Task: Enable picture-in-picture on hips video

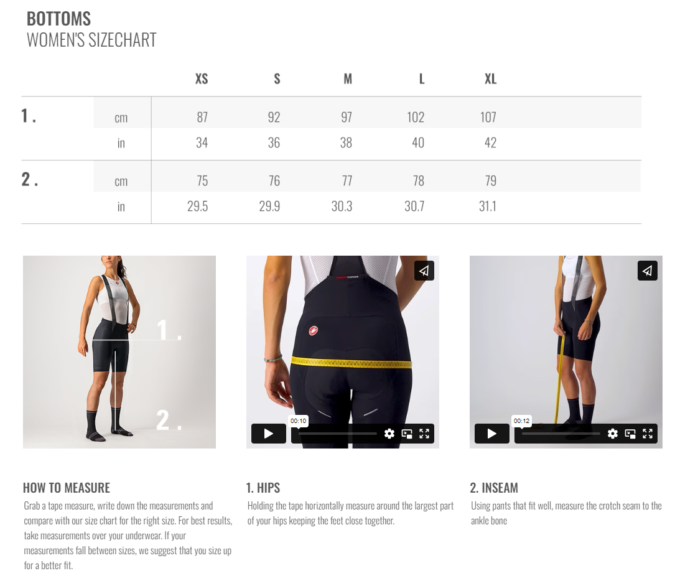Action: pos(407,434)
